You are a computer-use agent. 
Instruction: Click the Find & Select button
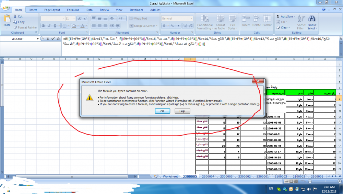pos(312,22)
